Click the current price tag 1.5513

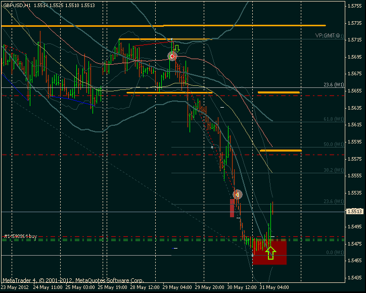click(354, 211)
